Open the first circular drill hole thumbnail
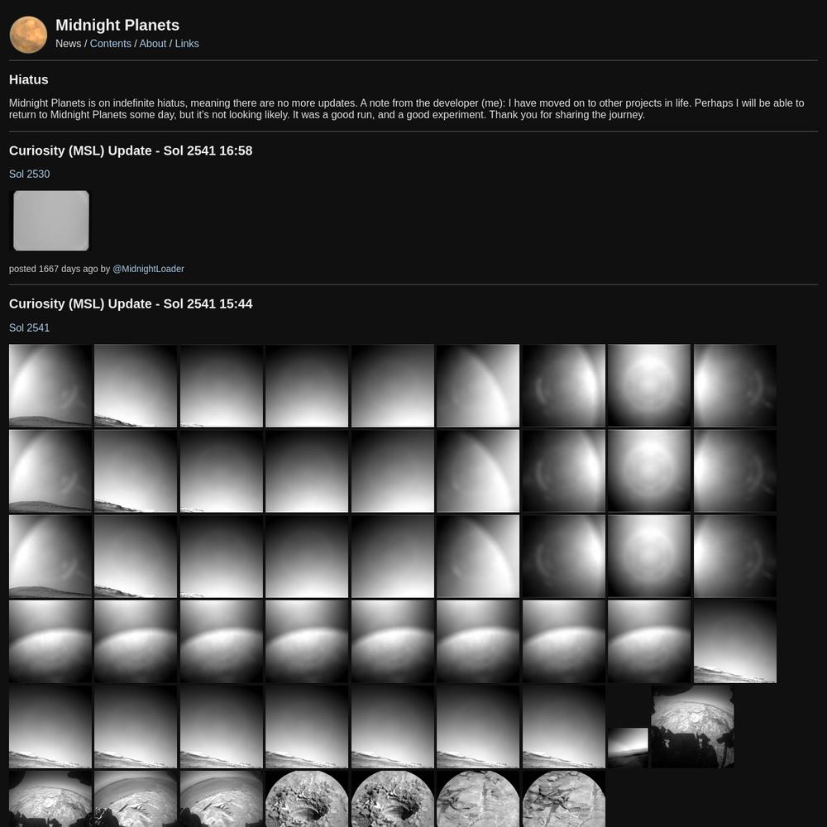The width and height of the screenshot is (827, 827). coord(307,799)
